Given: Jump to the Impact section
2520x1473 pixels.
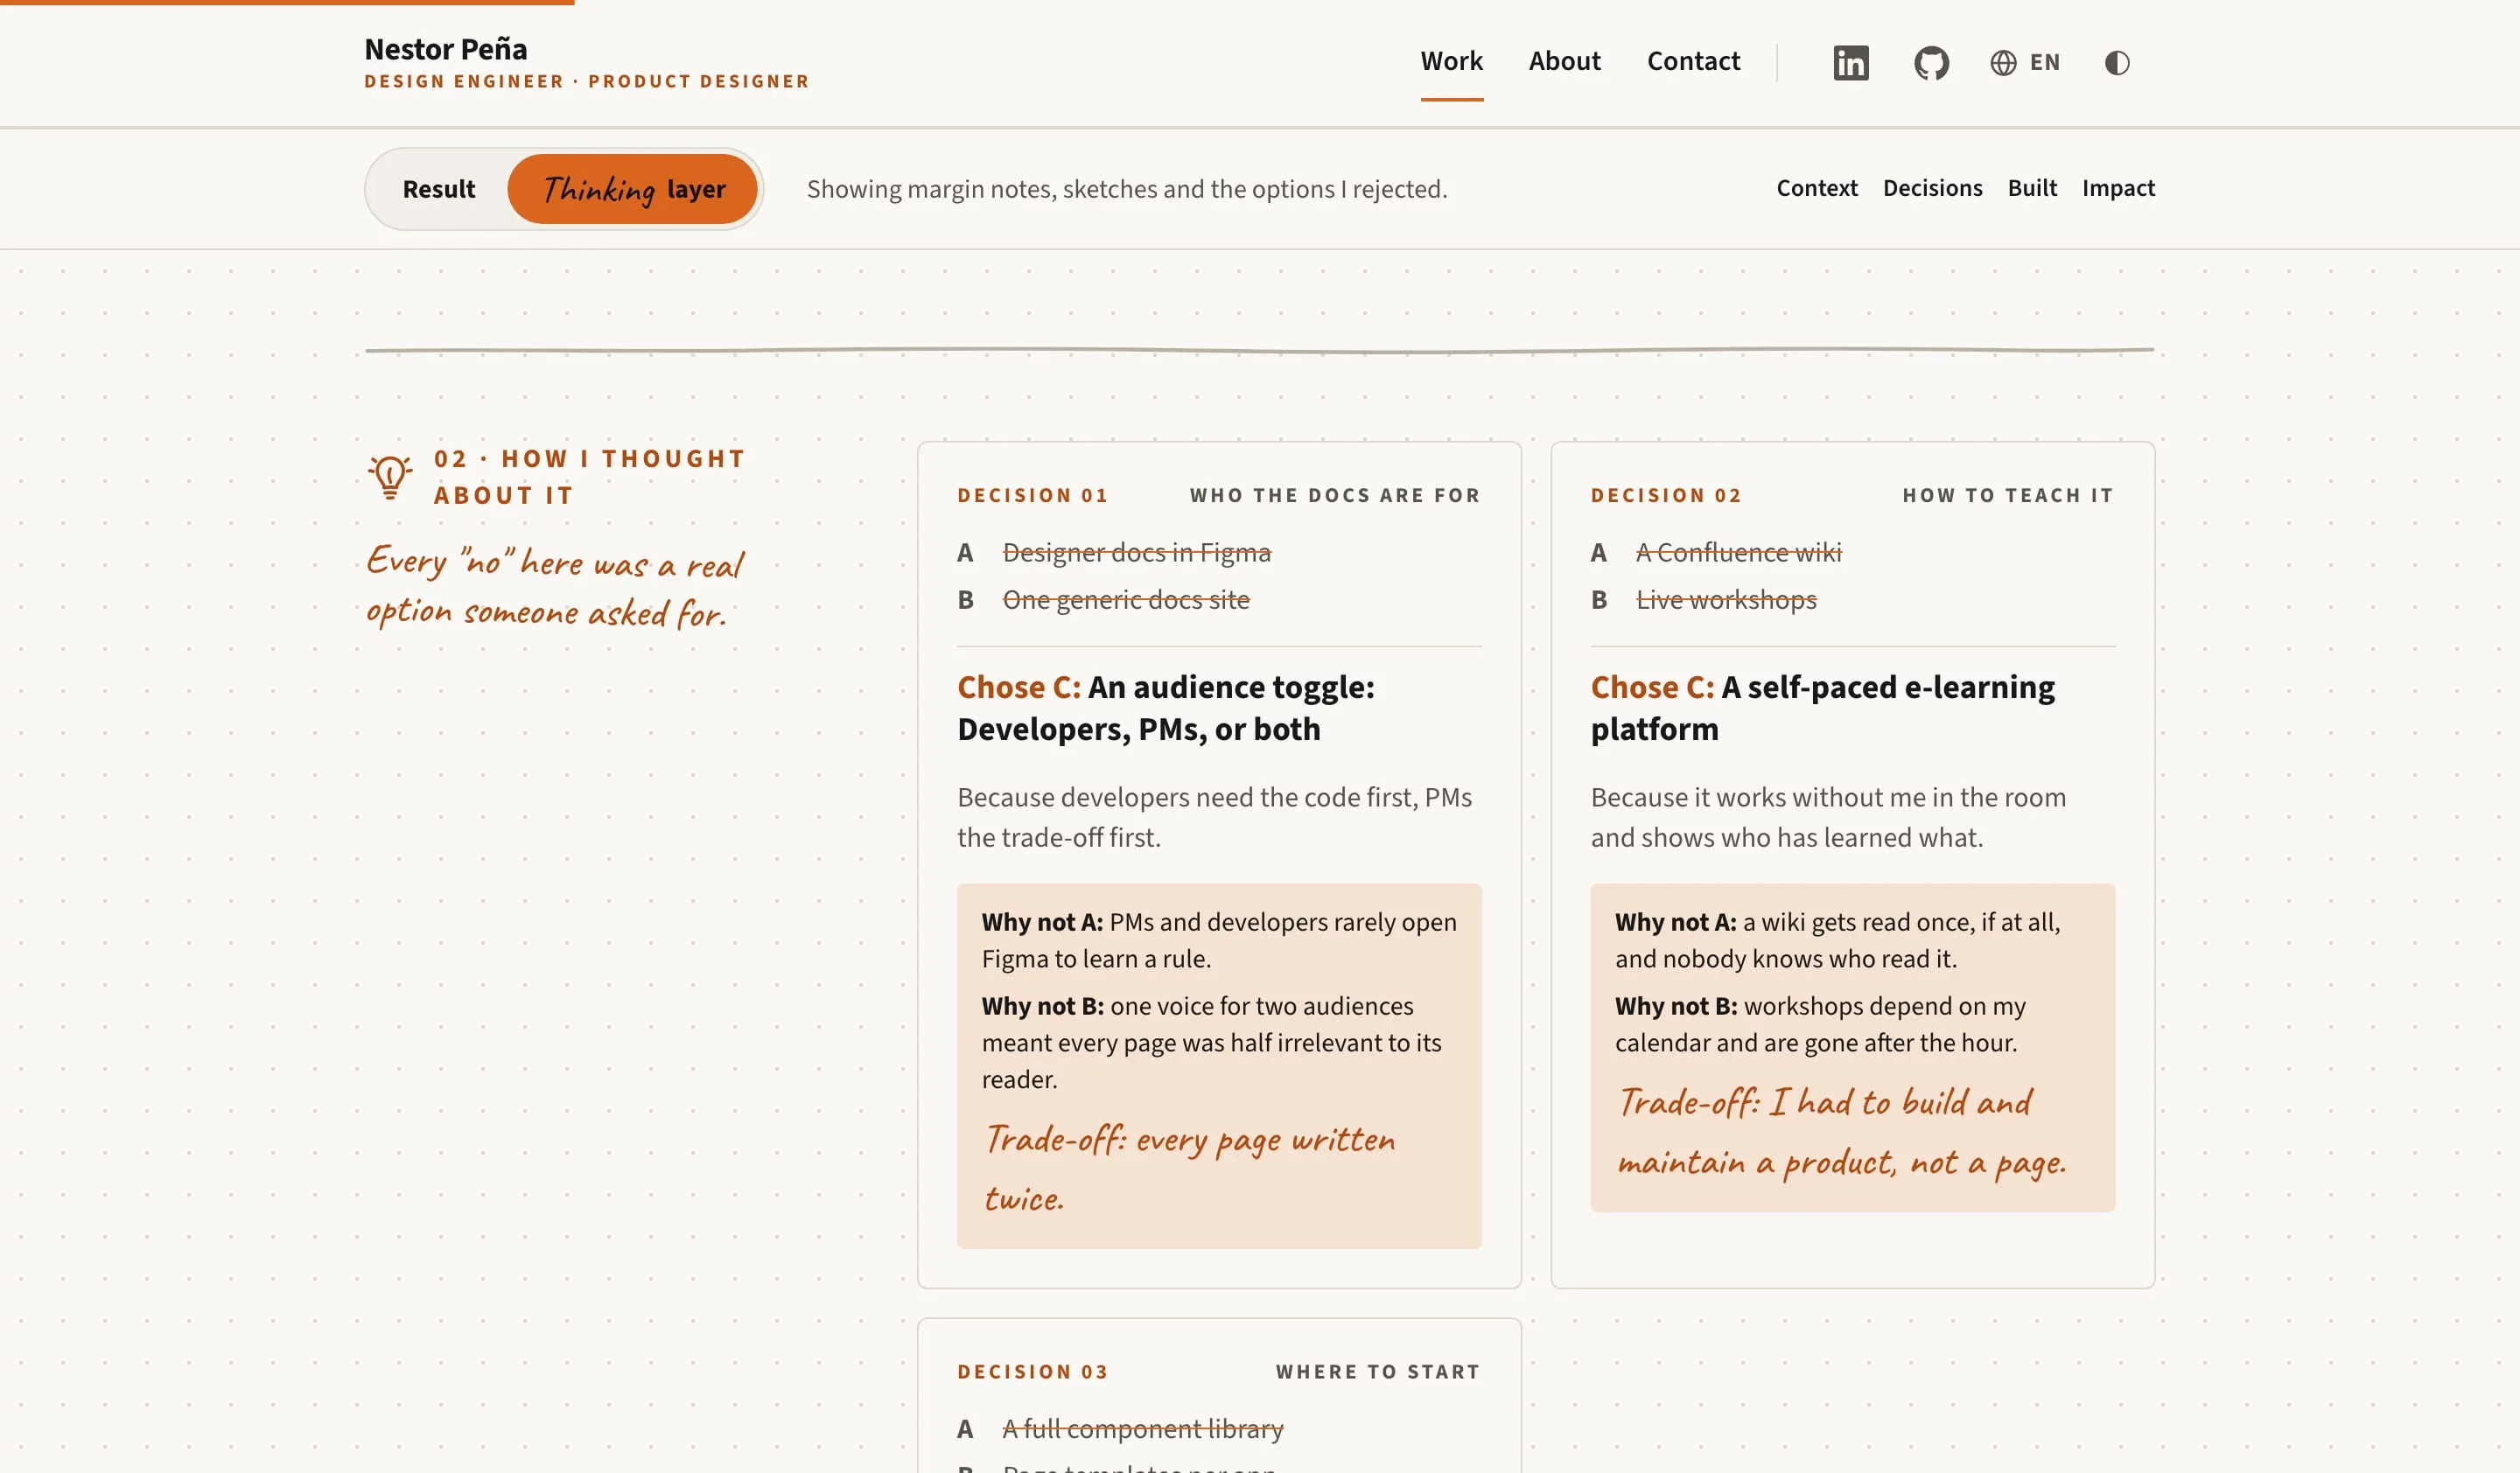Looking at the screenshot, I should click(2118, 188).
